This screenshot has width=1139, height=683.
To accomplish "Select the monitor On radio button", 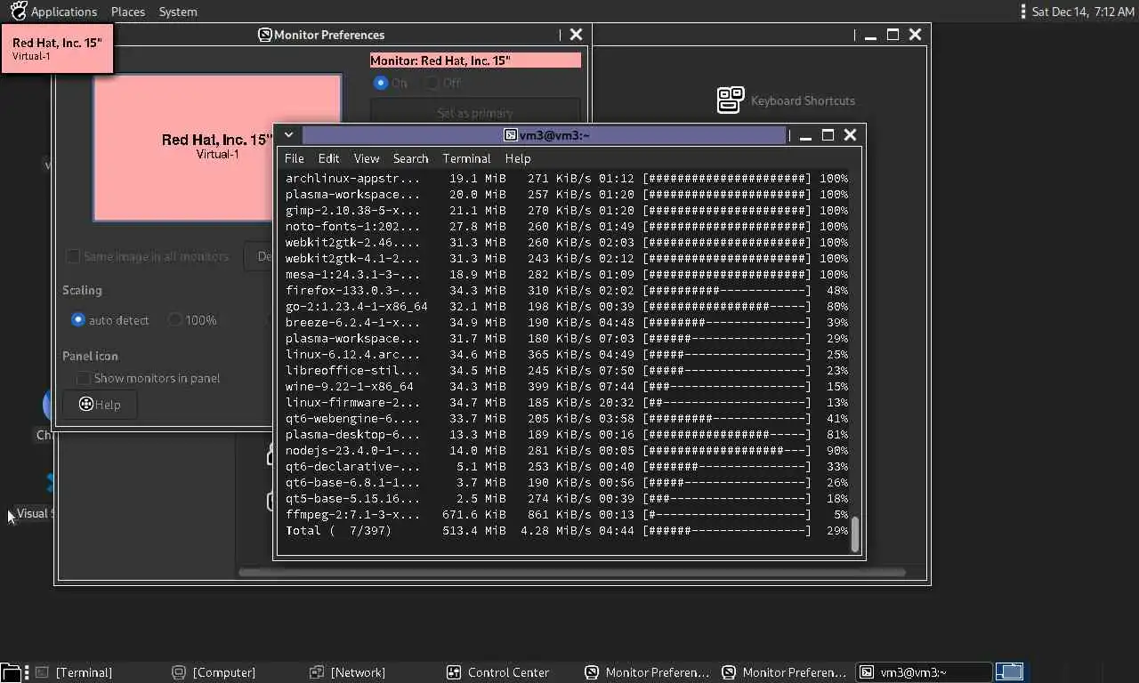I will click(x=381, y=83).
